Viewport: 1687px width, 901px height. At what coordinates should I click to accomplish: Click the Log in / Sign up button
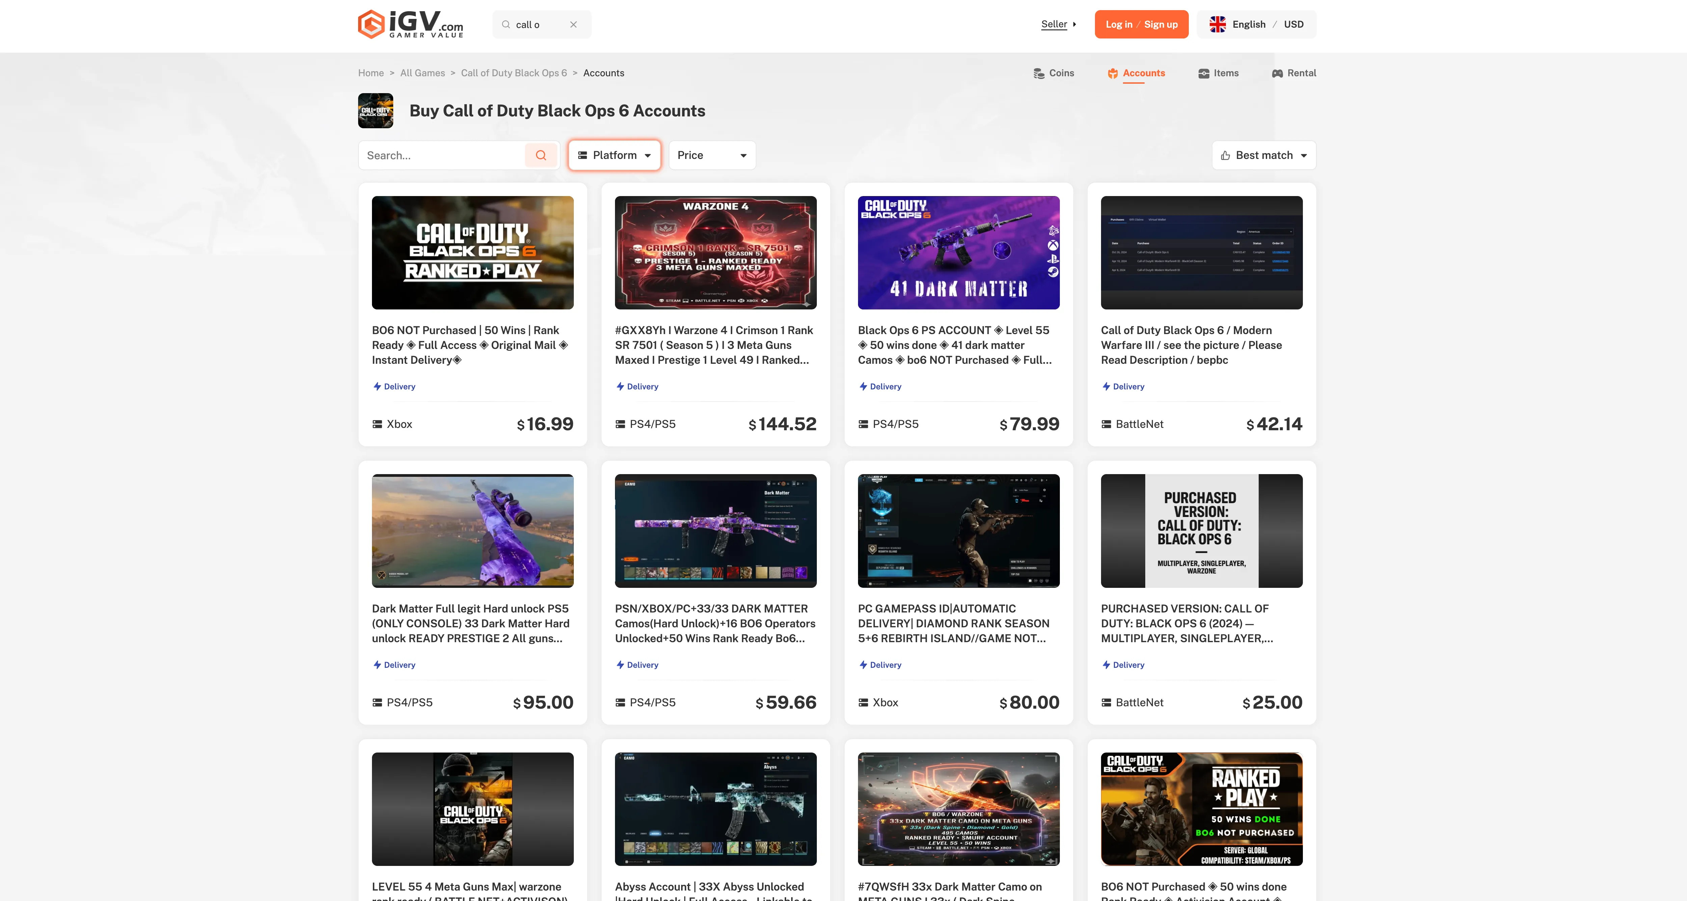click(1142, 24)
